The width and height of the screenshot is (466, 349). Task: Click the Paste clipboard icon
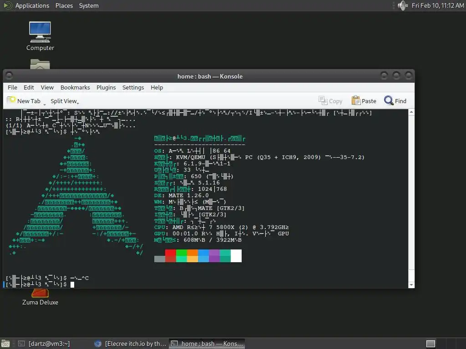coord(356,100)
